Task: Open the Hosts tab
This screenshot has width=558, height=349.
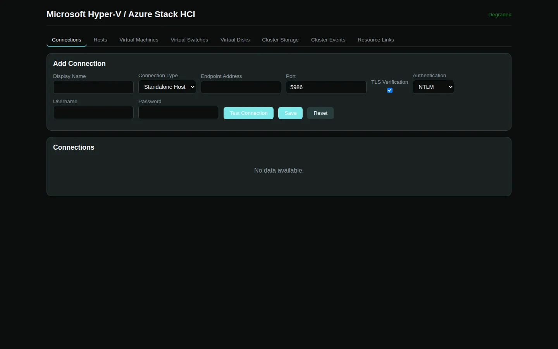Action: coord(100,40)
